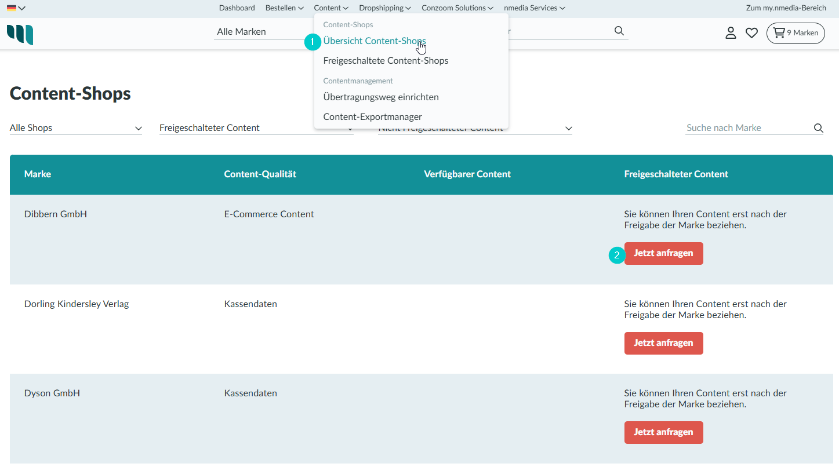Click the nmedia logo in header
The height and width of the screenshot is (467, 839).
pos(20,34)
